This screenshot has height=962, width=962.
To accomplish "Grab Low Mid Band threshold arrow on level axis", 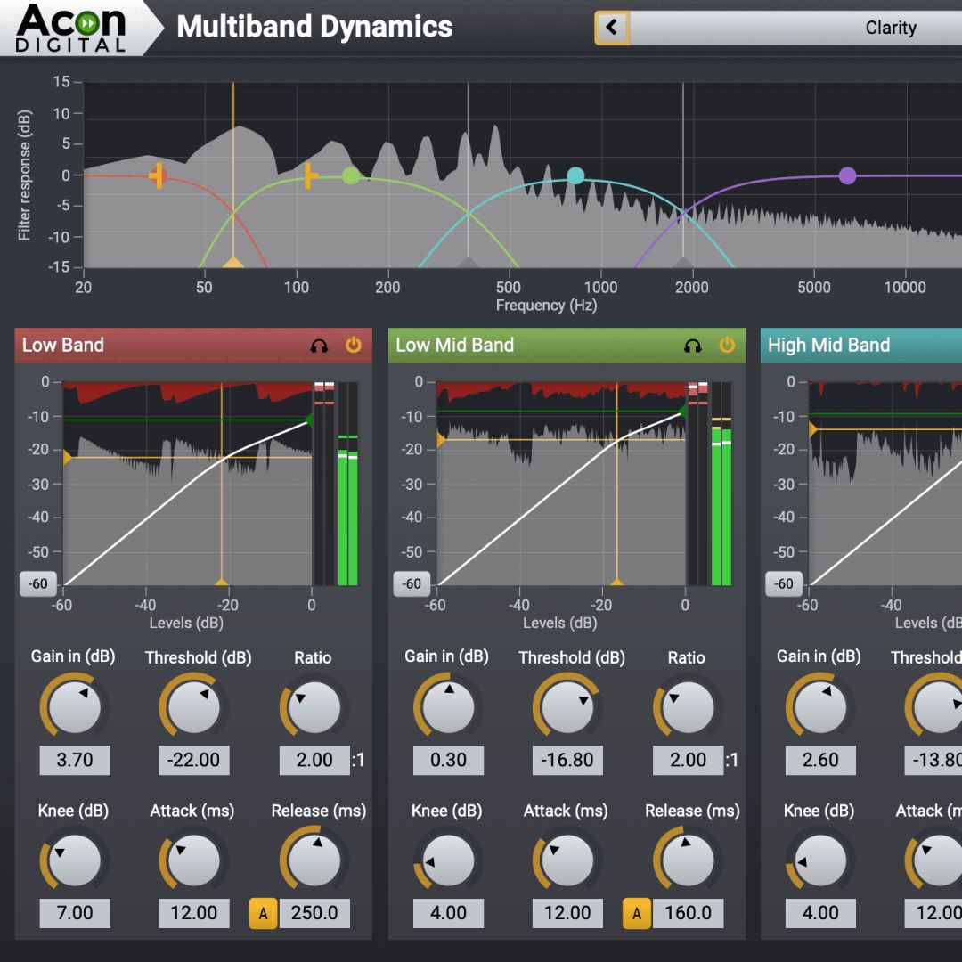I will 441,439.
